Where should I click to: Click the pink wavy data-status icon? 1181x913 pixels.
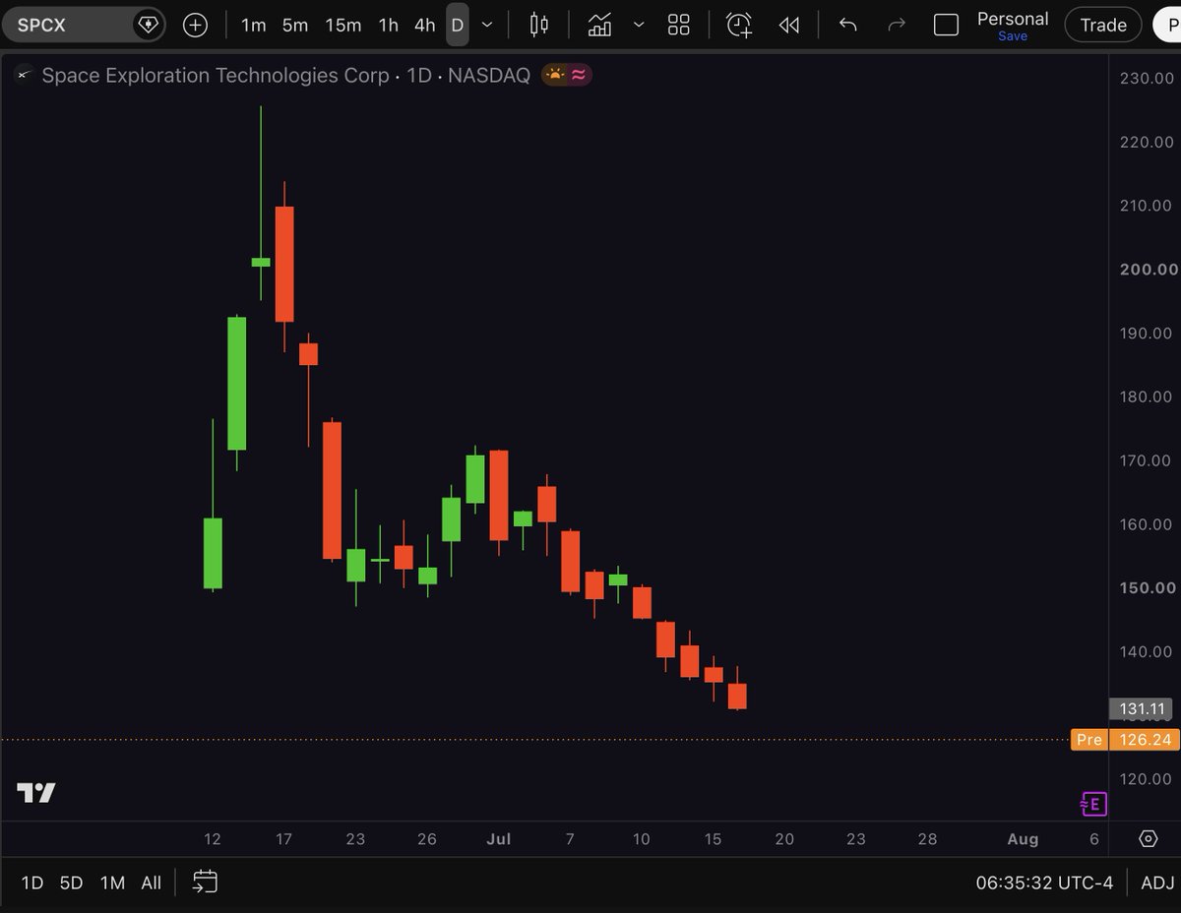[x=579, y=75]
